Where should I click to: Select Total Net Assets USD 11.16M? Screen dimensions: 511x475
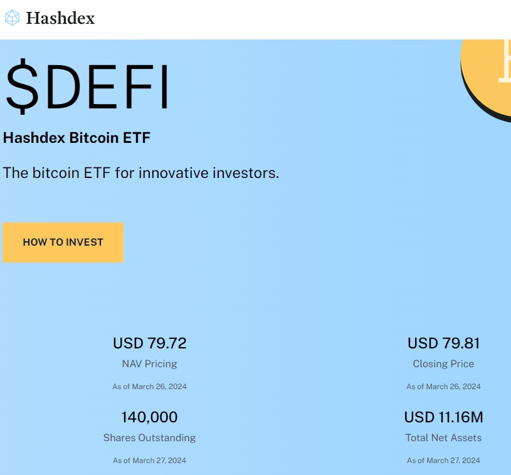443,417
